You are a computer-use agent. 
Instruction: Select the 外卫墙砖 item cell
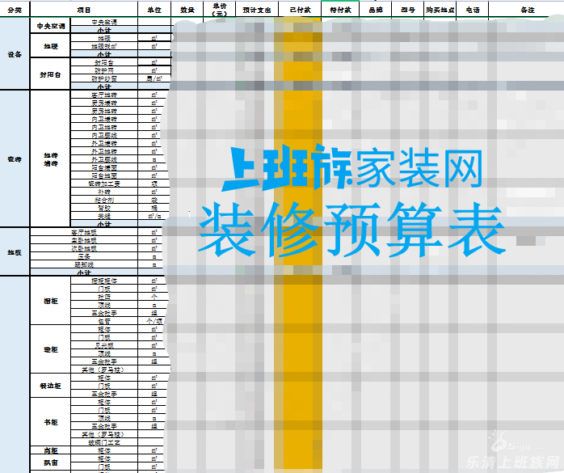click(104, 143)
